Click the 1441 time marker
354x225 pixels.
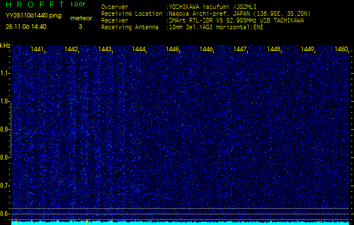coord(38,49)
